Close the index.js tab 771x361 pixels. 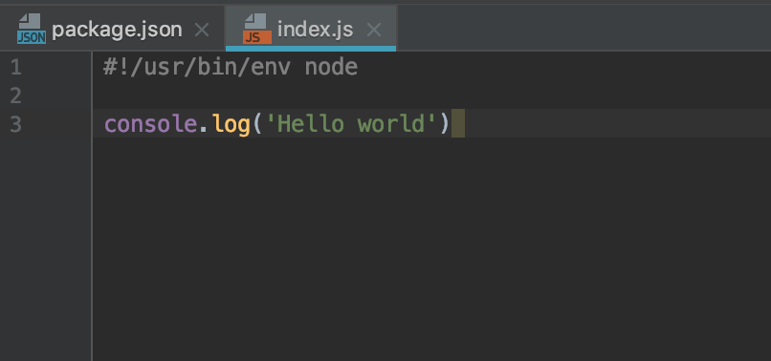click(374, 31)
